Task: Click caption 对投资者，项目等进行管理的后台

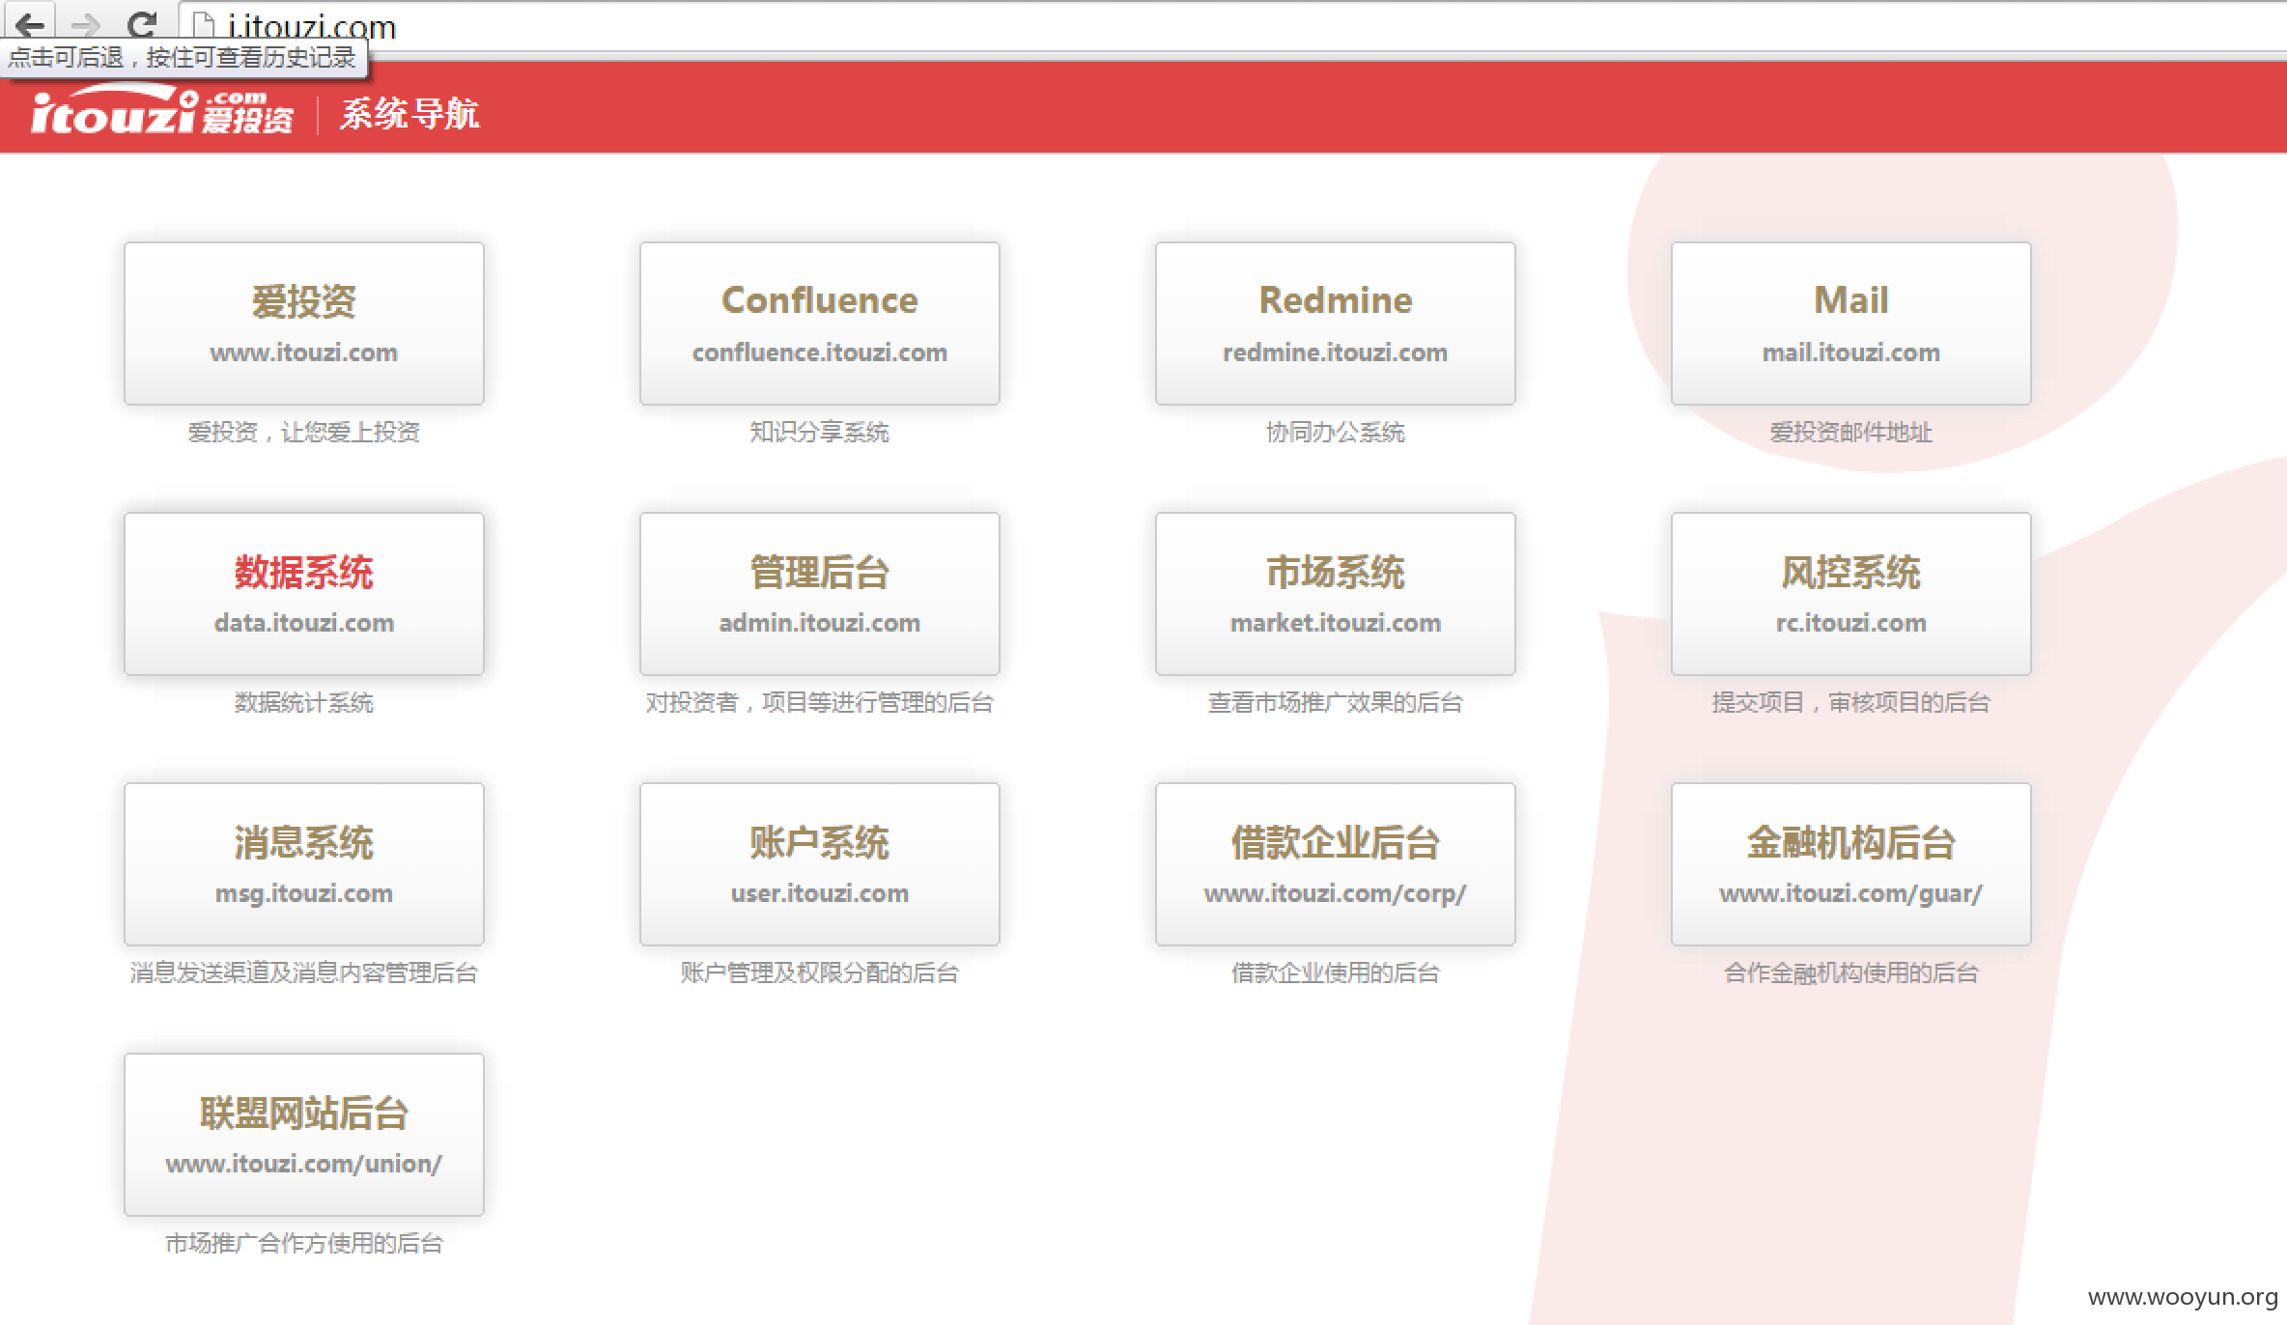Action: (820, 702)
